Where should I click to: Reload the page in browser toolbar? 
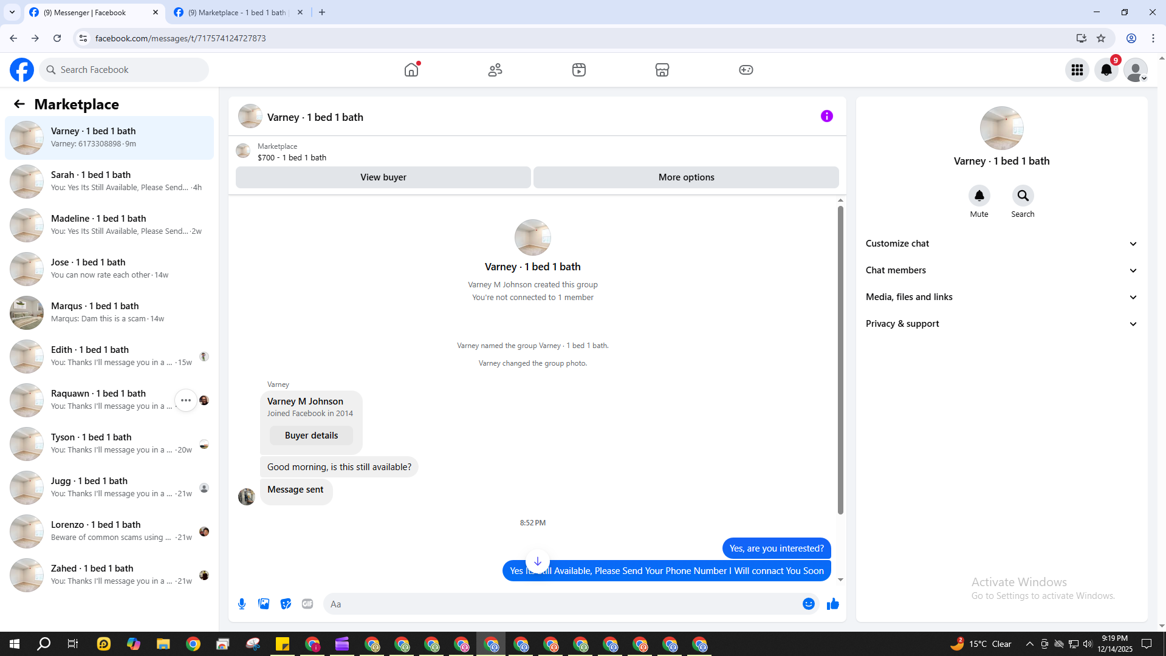[57, 38]
